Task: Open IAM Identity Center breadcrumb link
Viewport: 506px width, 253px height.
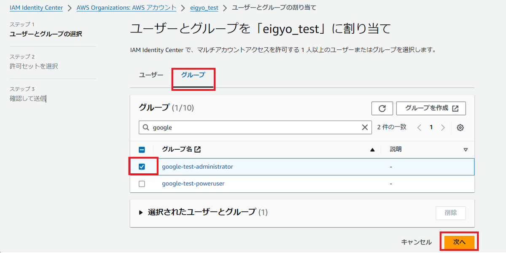Action: tap(36, 8)
